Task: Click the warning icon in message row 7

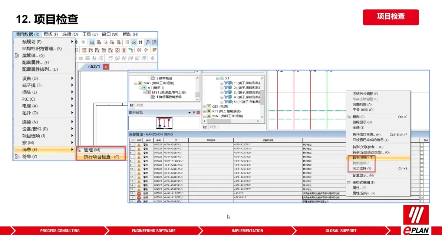Action: coord(139,157)
